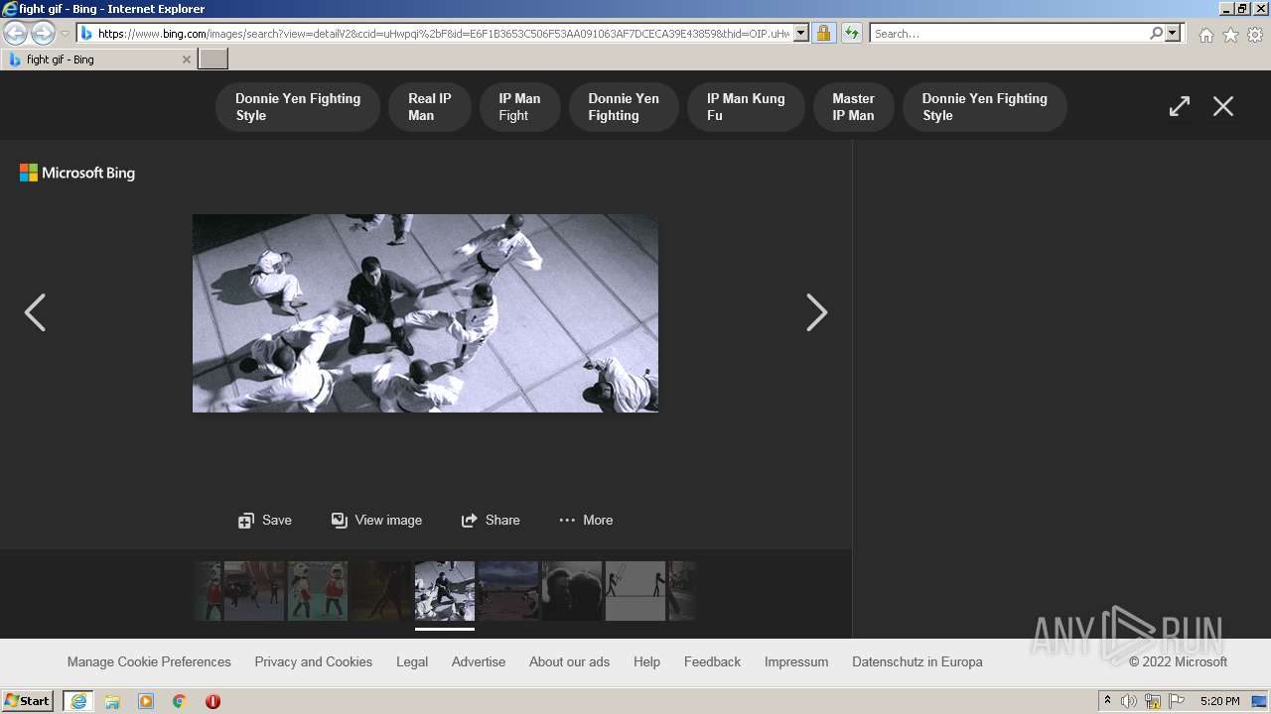
Task: Open the Windows Start menu
Action: coord(28,701)
